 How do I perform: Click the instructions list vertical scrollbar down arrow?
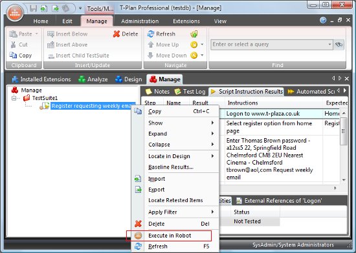pyautogui.click(x=344, y=180)
